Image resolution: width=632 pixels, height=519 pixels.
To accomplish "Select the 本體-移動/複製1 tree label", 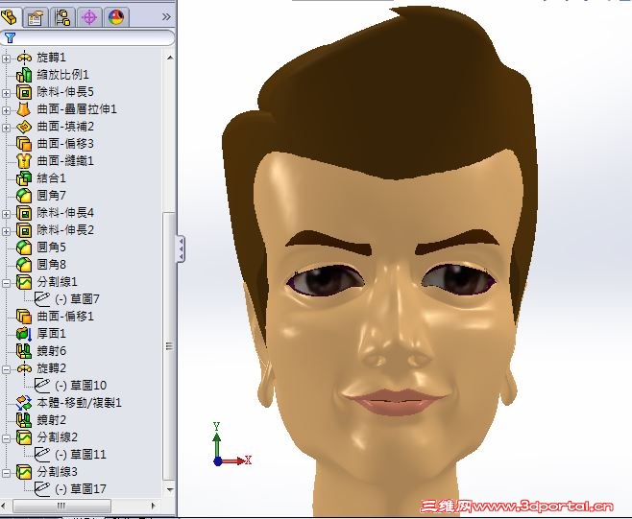I will click(x=79, y=403).
